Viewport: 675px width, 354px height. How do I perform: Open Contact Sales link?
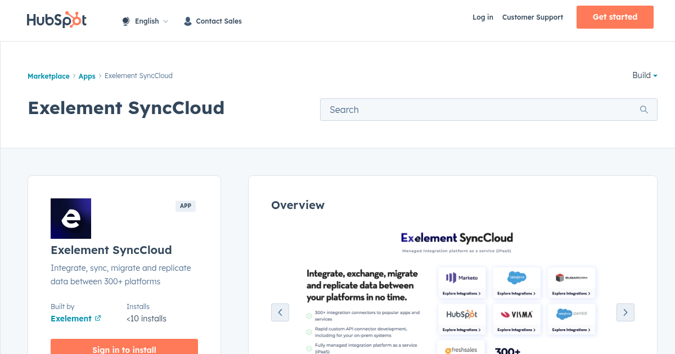pyautogui.click(x=219, y=21)
